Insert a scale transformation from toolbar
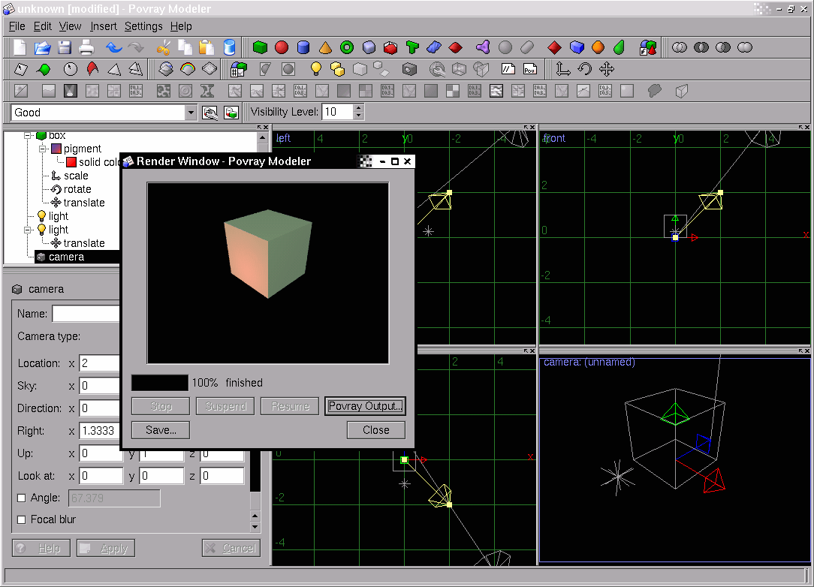This screenshot has width=814, height=587. [562, 69]
